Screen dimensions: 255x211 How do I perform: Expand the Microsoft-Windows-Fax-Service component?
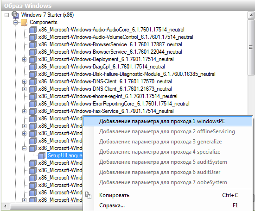point(24,112)
